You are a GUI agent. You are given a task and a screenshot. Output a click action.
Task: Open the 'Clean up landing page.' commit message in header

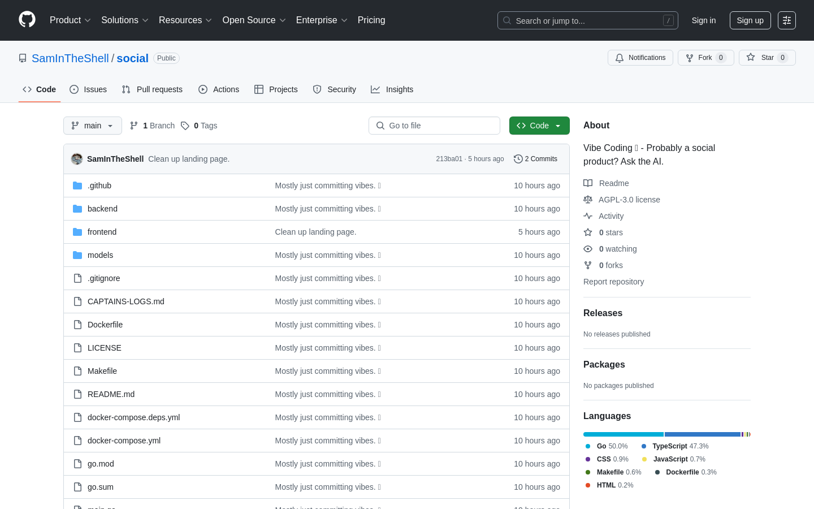pos(189,159)
